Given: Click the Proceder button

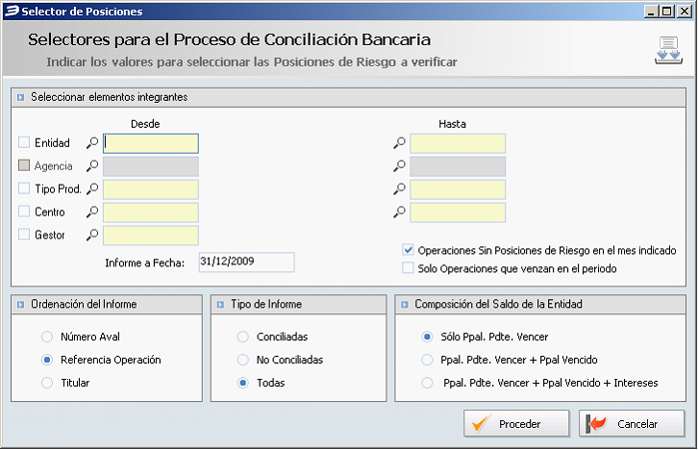Looking at the screenshot, I should pyautogui.click(x=516, y=423).
